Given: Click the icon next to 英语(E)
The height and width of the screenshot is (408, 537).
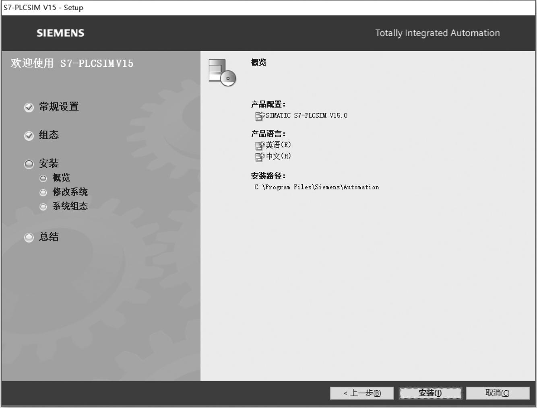Looking at the screenshot, I should [x=260, y=145].
